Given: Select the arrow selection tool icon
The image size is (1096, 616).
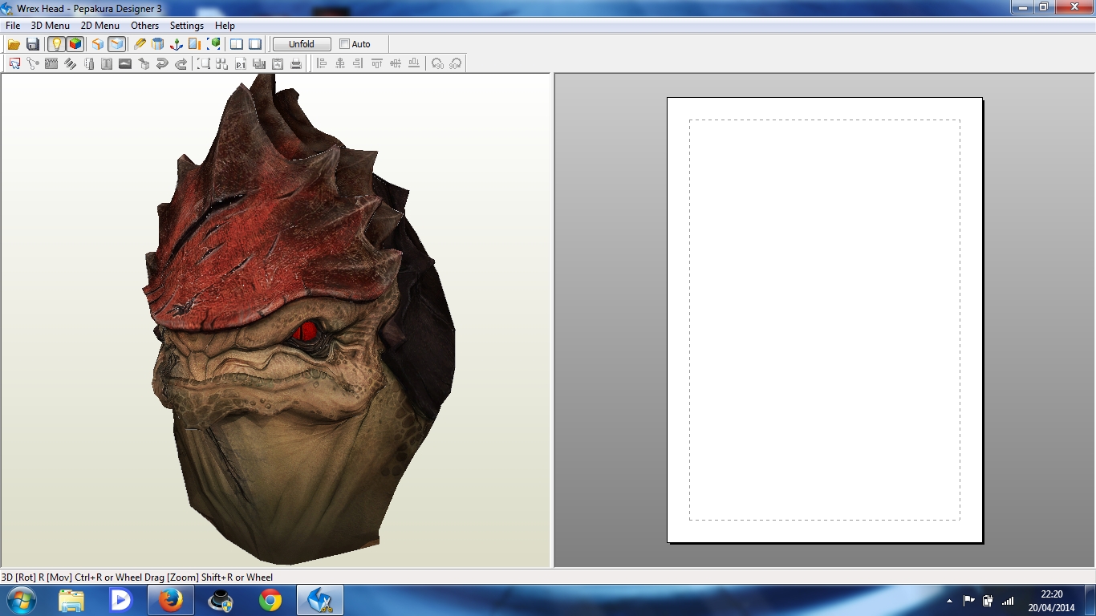Looking at the screenshot, I should click(15, 63).
